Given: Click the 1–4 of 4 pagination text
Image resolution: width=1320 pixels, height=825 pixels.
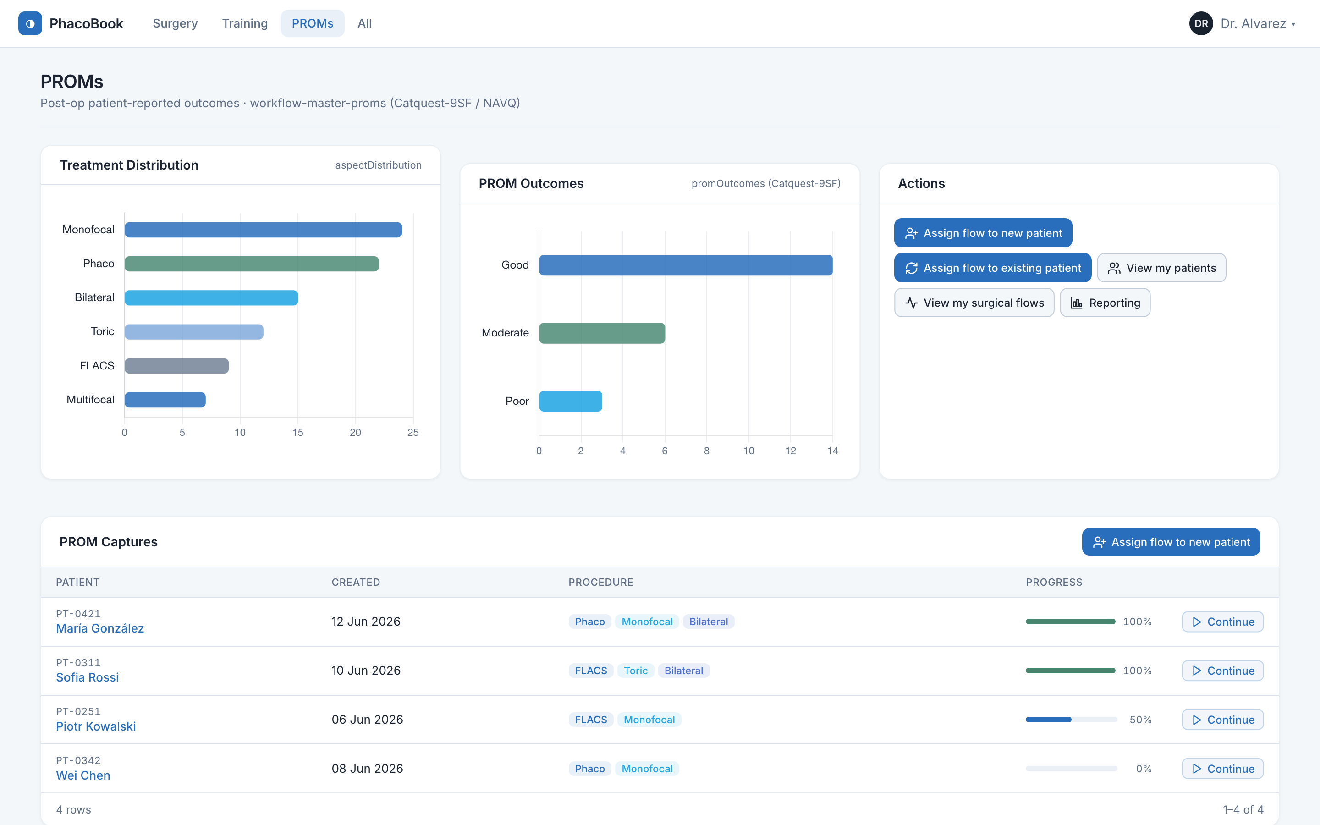Looking at the screenshot, I should (x=1243, y=810).
